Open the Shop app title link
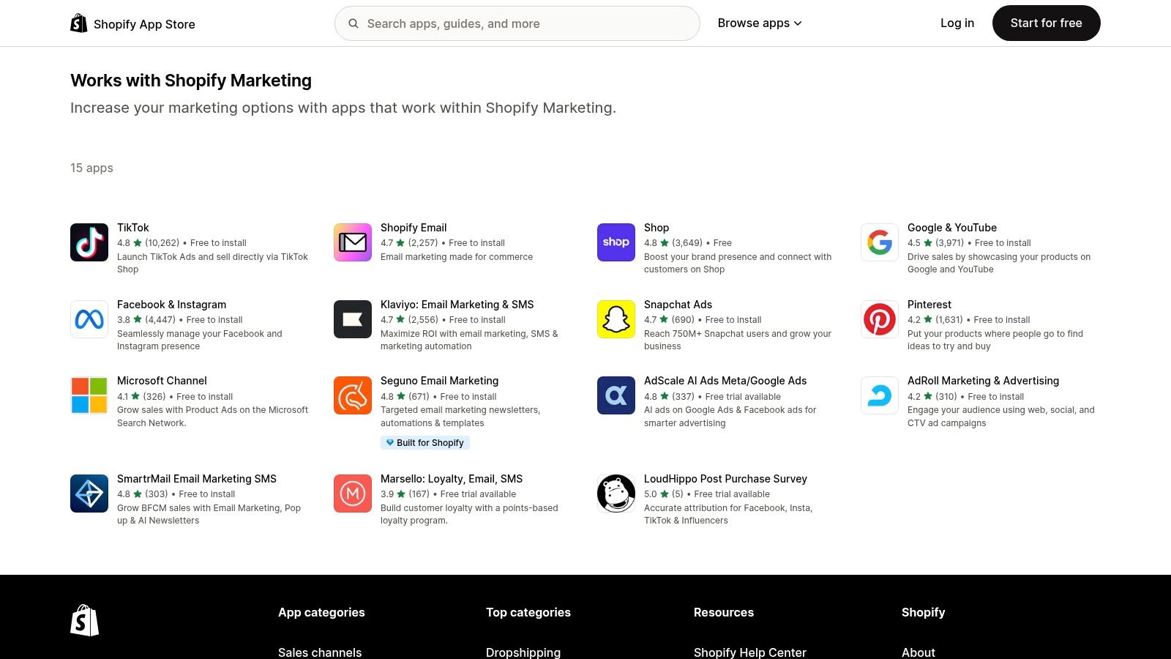 pos(656,228)
